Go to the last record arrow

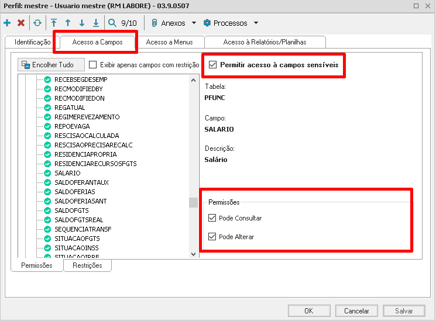[96, 23]
